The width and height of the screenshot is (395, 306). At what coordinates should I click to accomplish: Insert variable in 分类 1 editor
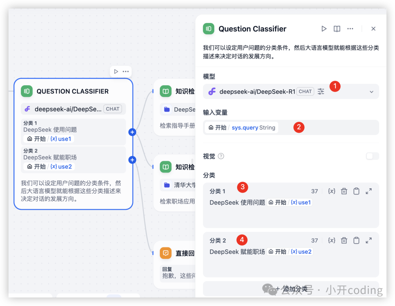(331, 191)
